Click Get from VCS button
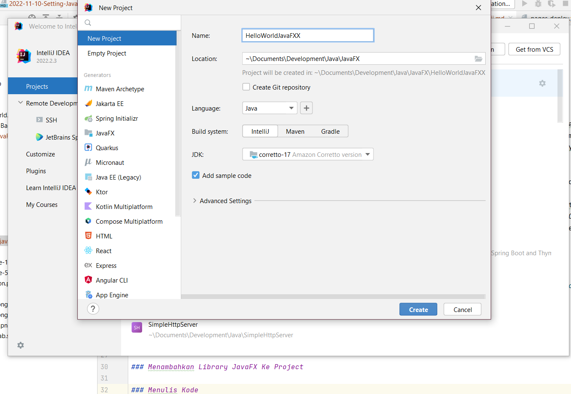Viewport: 571px width, 394px height. point(534,49)
